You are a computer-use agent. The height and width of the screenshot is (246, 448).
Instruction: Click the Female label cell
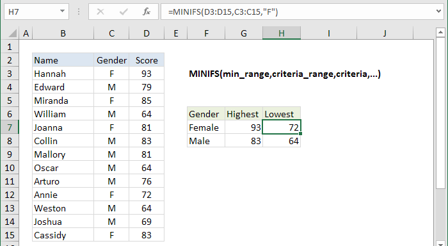click(206, 127)
